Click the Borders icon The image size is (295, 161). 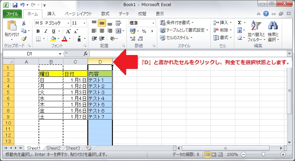(39, 39)
